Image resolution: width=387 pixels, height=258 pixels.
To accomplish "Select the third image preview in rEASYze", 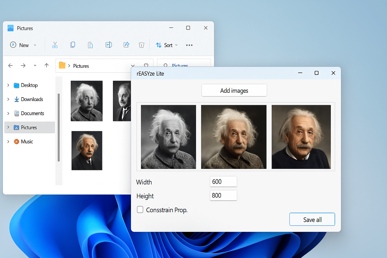I will click(301, 137).
